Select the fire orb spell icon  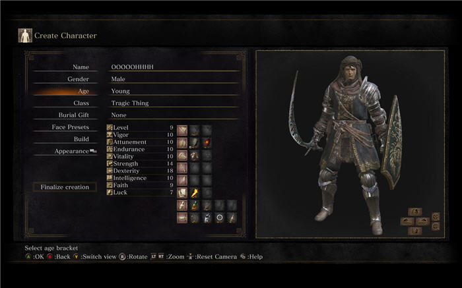[207, 142]
